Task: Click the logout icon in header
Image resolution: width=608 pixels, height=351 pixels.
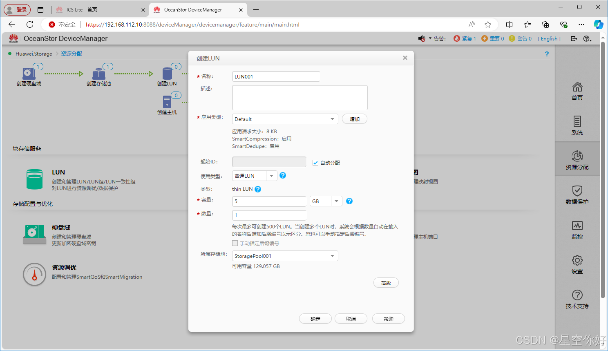Action: [574, 38]
